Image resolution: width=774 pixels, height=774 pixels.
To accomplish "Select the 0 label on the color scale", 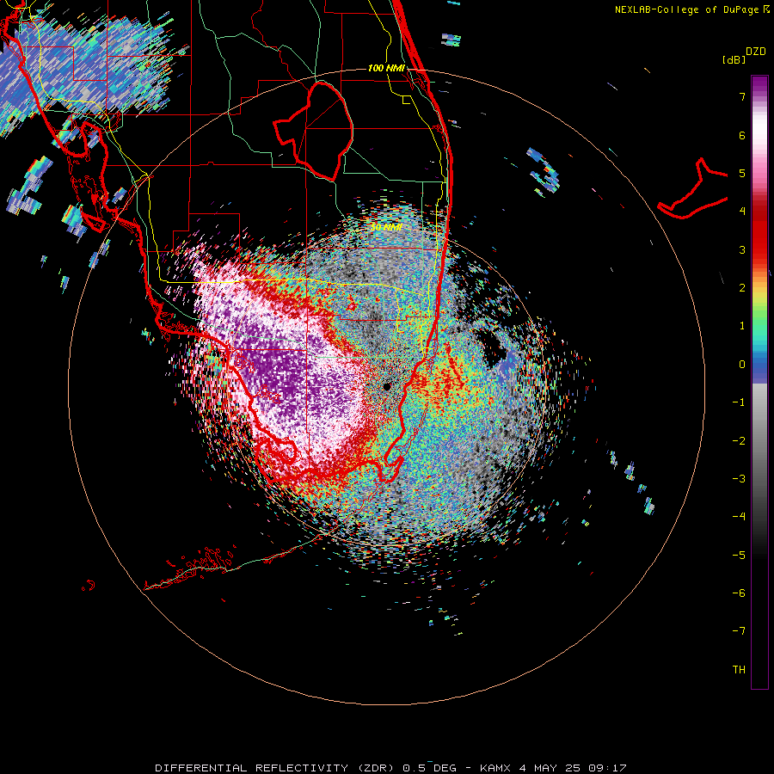I will tap(742, 365).
